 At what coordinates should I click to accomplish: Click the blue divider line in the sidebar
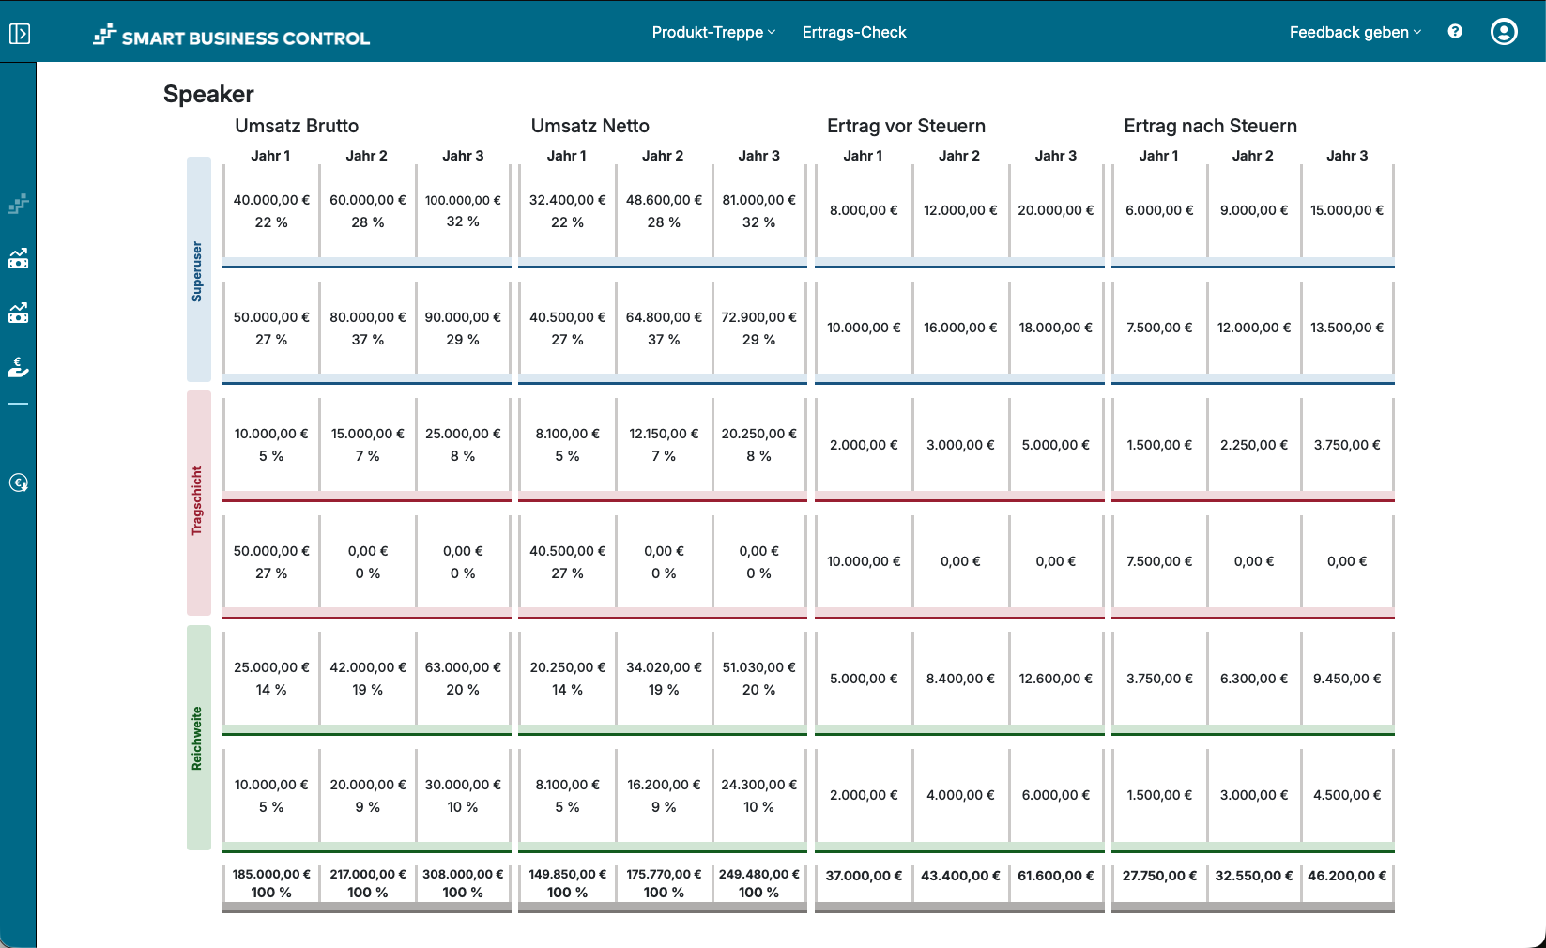[x=19, y=405]
